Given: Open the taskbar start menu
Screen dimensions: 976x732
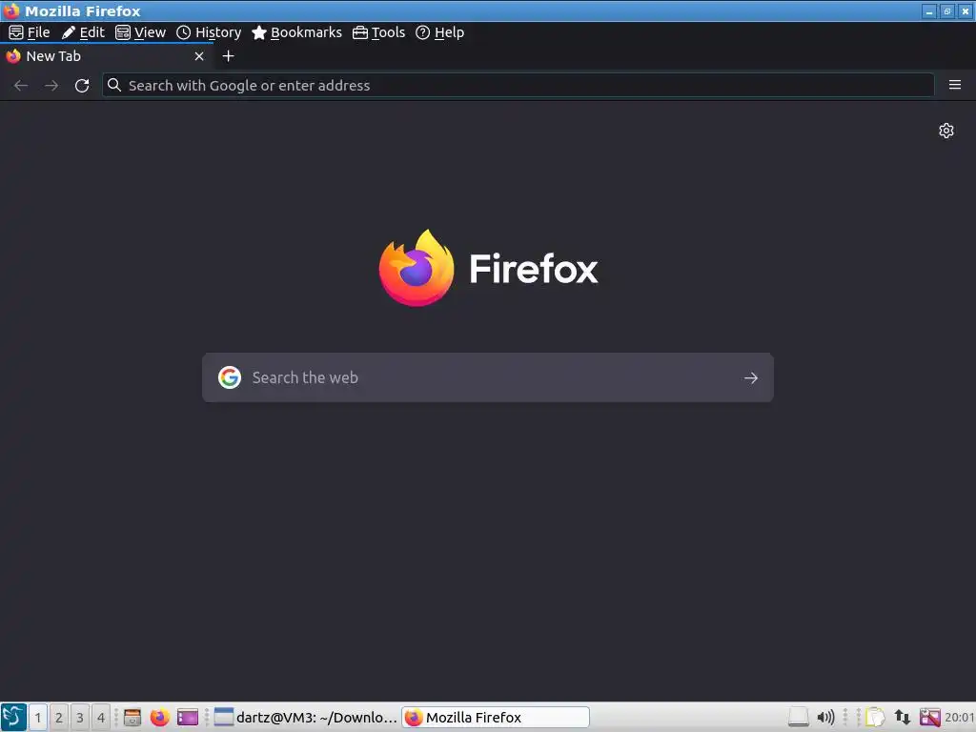Looking at the screenshot, I should click(13, 717).
